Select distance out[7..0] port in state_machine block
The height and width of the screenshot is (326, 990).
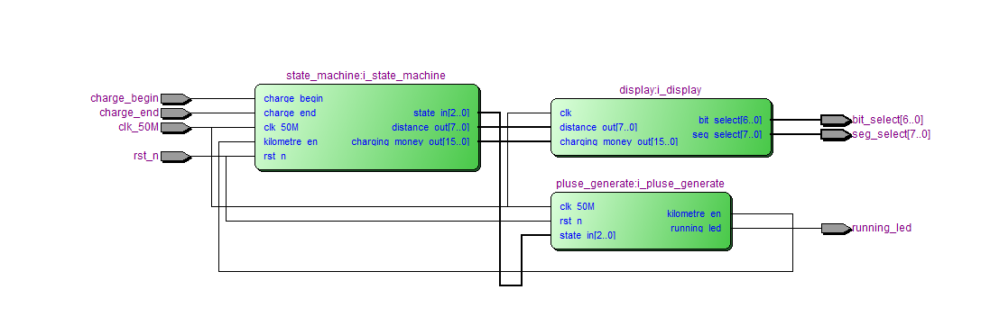[430, 127]
